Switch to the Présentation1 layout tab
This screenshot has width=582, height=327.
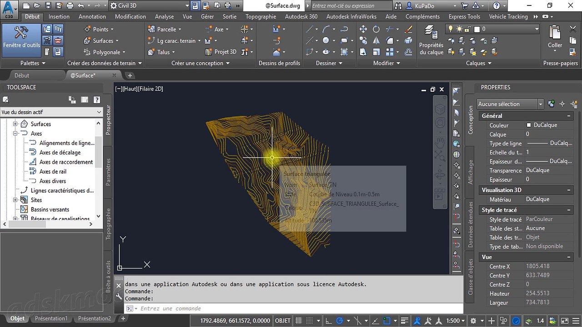(51, 319)
